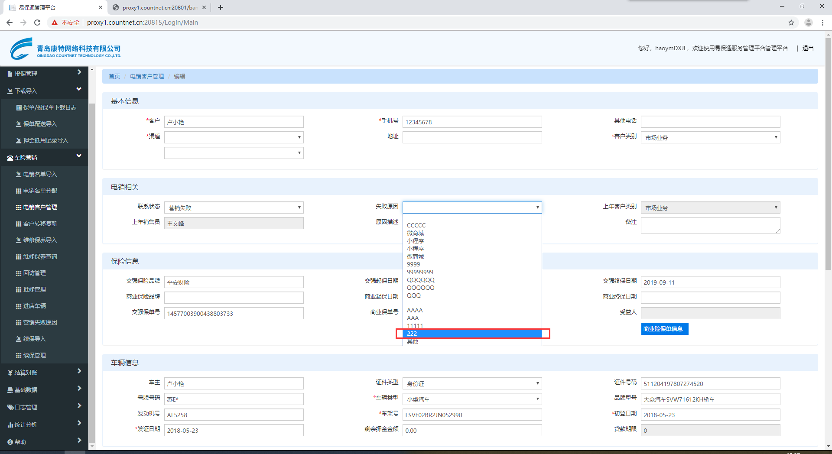Open the 联系状态 dropdown

[x=234, y=208]
